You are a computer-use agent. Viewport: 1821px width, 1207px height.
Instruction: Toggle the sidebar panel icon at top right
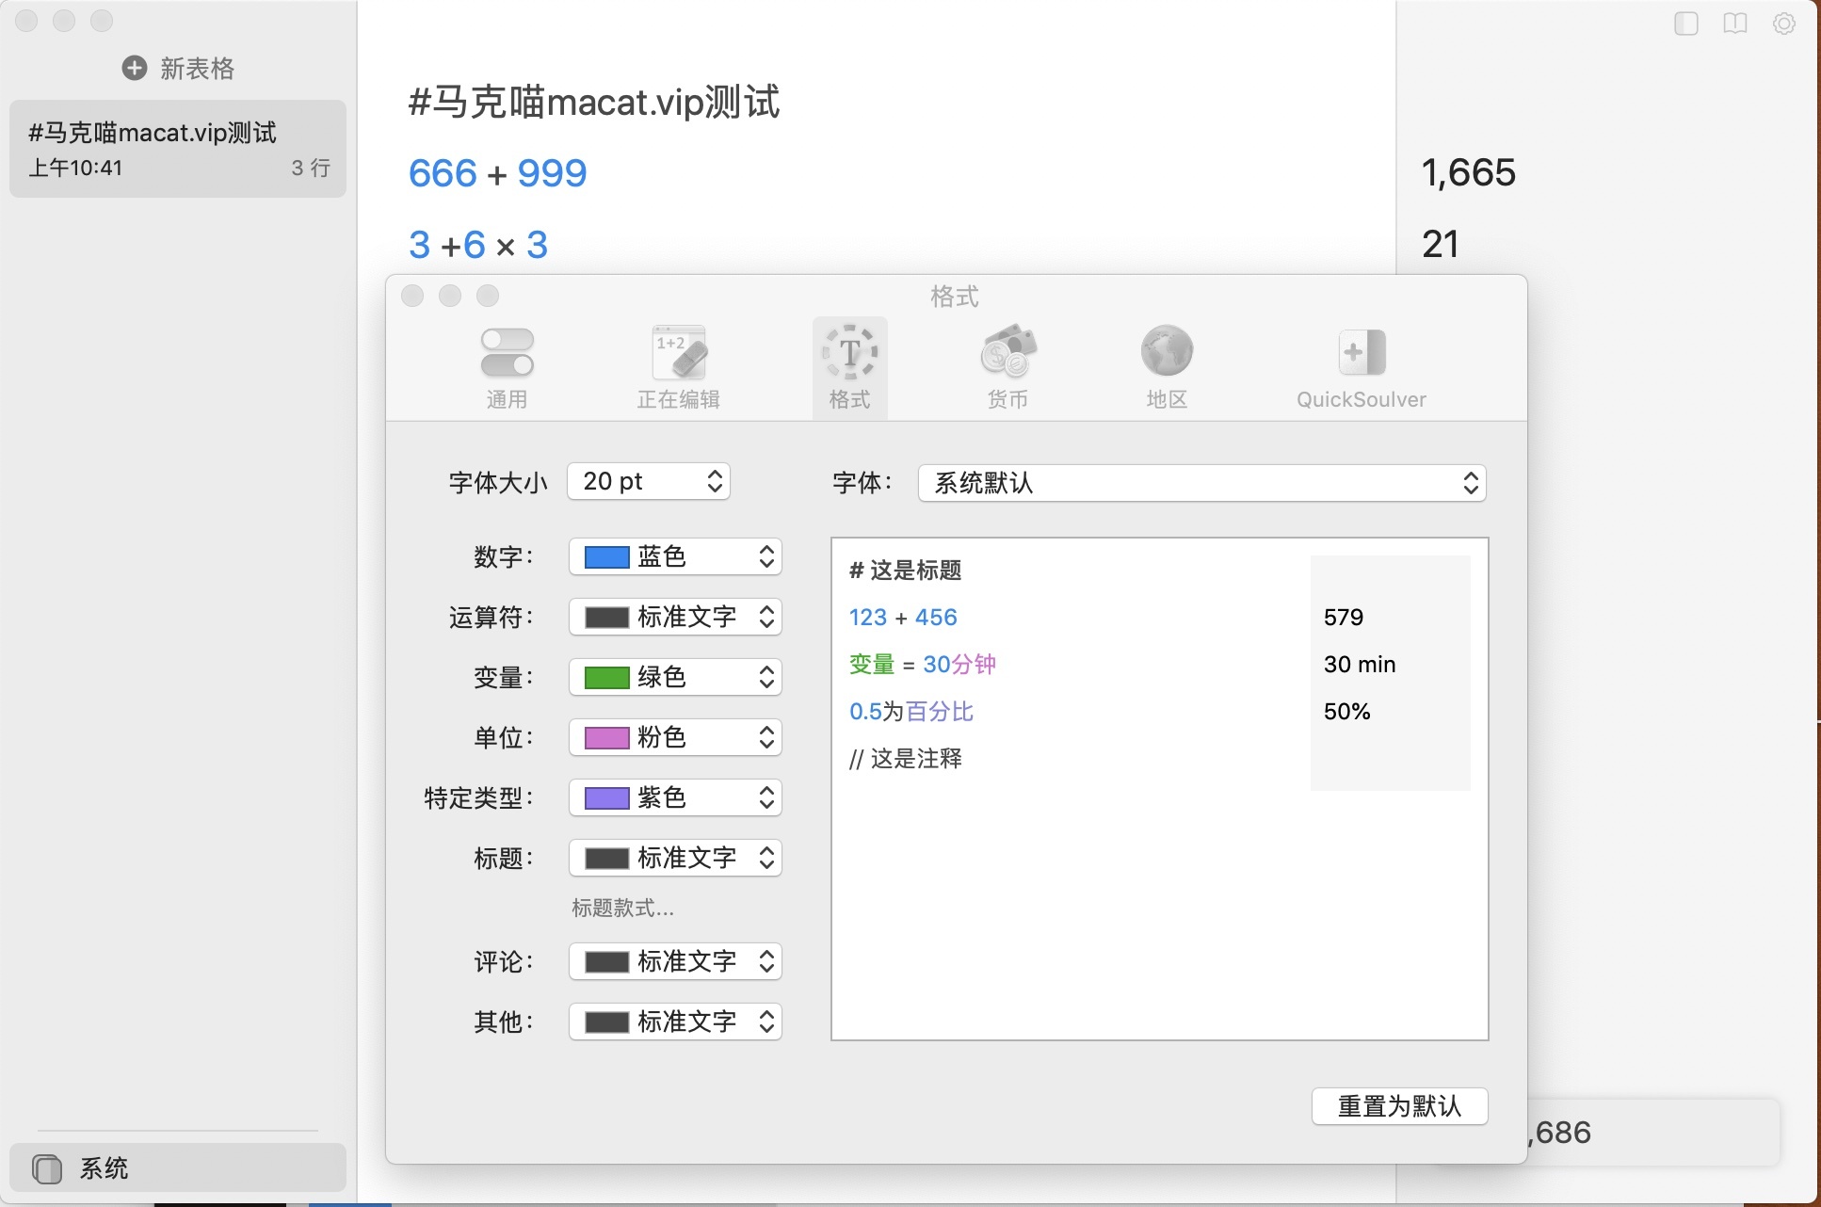click(1686, 24)
